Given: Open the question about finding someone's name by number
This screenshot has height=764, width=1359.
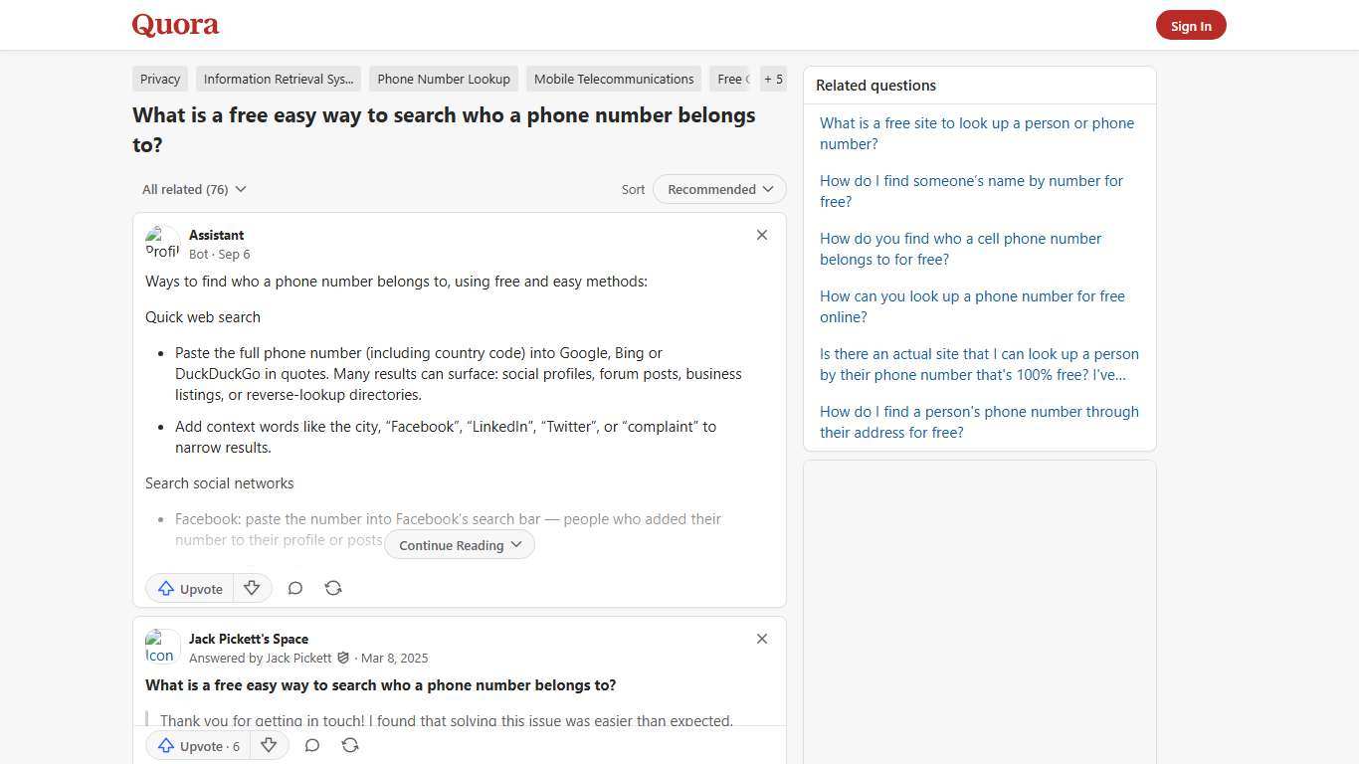Looking at the screenshot, I should click(970, 191).
